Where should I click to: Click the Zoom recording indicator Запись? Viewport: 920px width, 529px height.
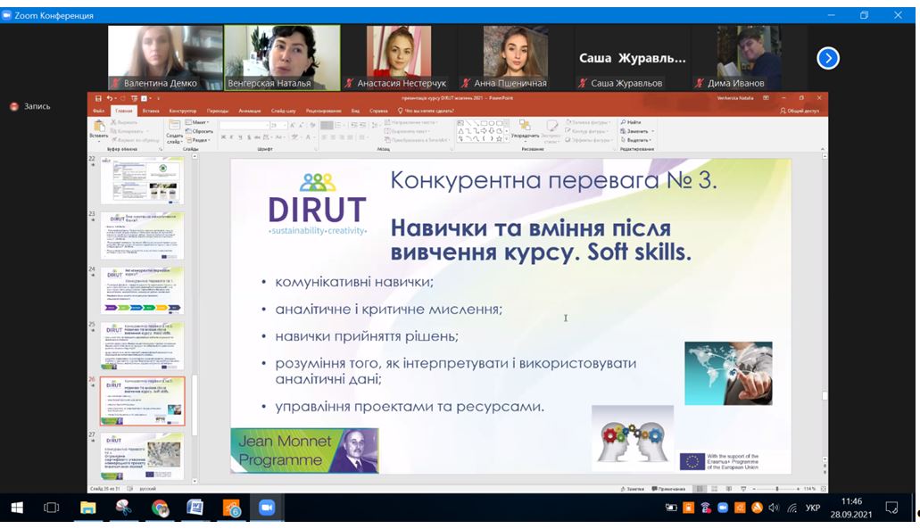click(x=30, y=106)
